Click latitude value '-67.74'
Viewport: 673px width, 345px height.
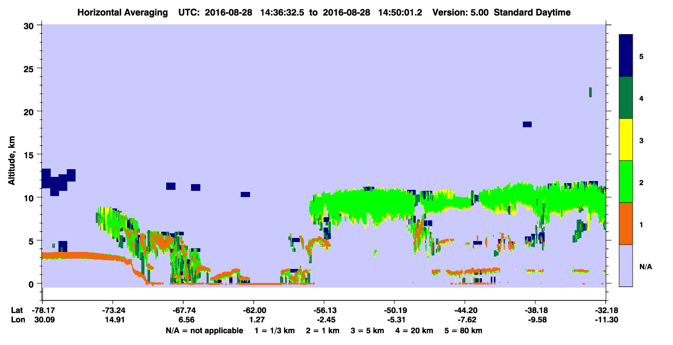183,310
